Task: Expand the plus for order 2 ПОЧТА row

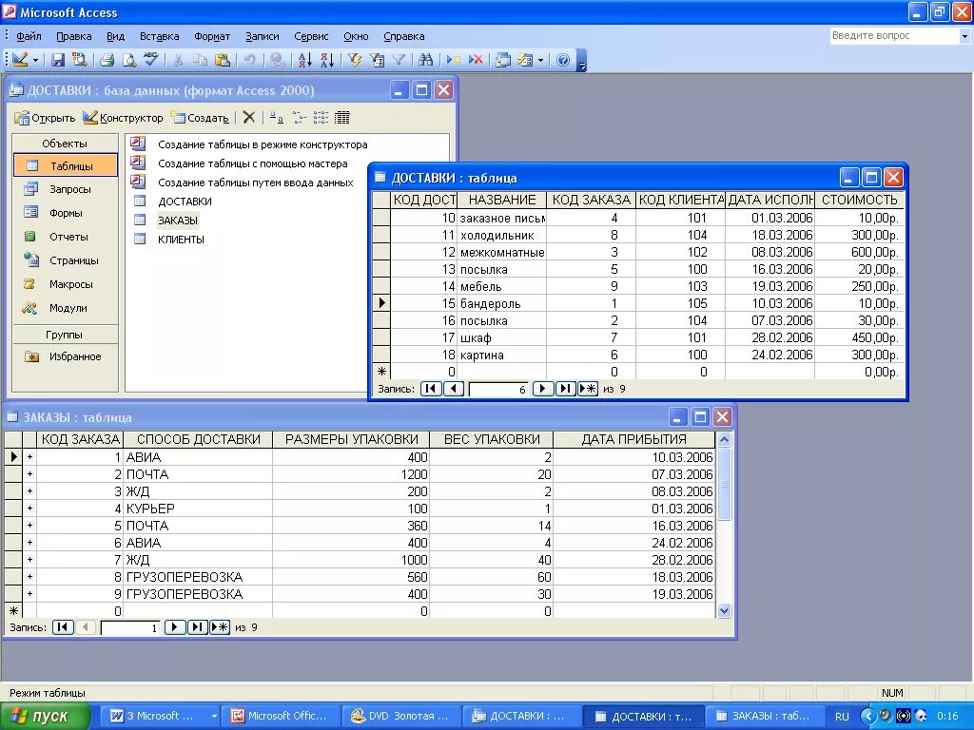Action: [29, 474]
